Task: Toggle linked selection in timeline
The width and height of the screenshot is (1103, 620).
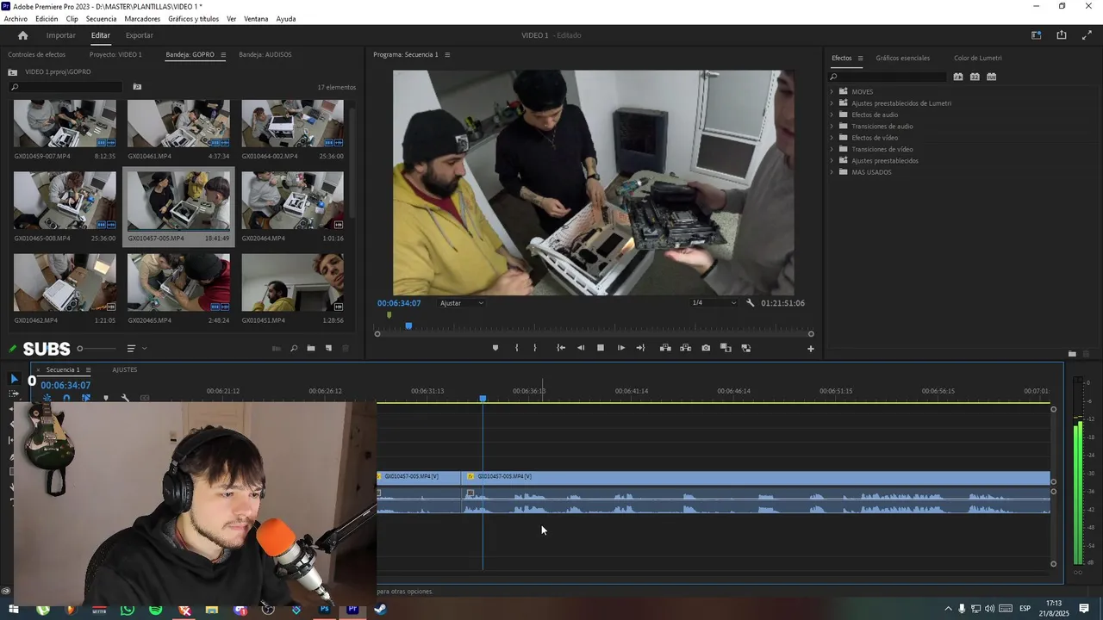Action: (x=86, y=398)
